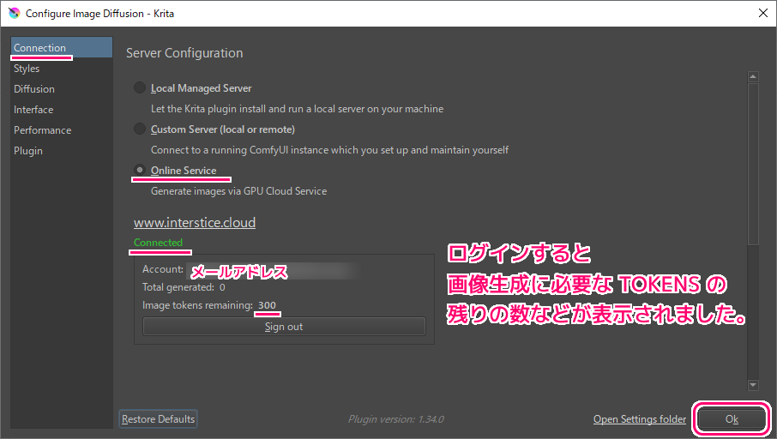The image size is (777, 439).
Task: Click the 'Server Configuration' heading
Action: click(x=184, y=53)
